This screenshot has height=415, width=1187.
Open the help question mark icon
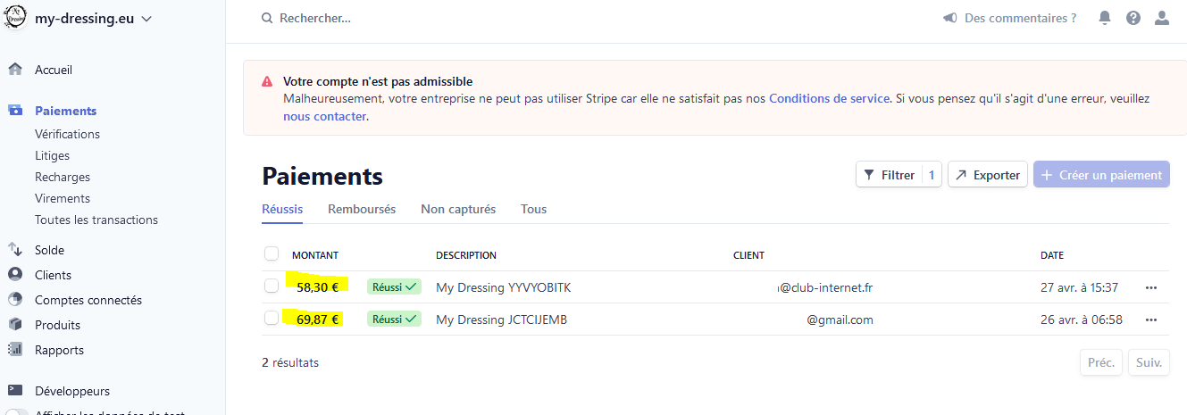[1133, 18]
